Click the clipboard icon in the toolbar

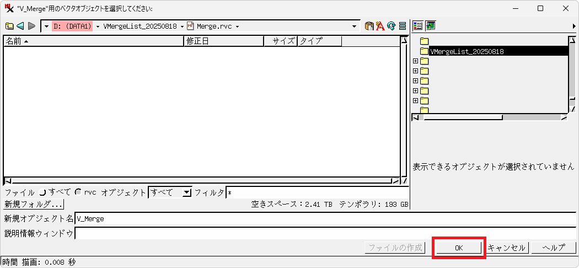[369, 26]
